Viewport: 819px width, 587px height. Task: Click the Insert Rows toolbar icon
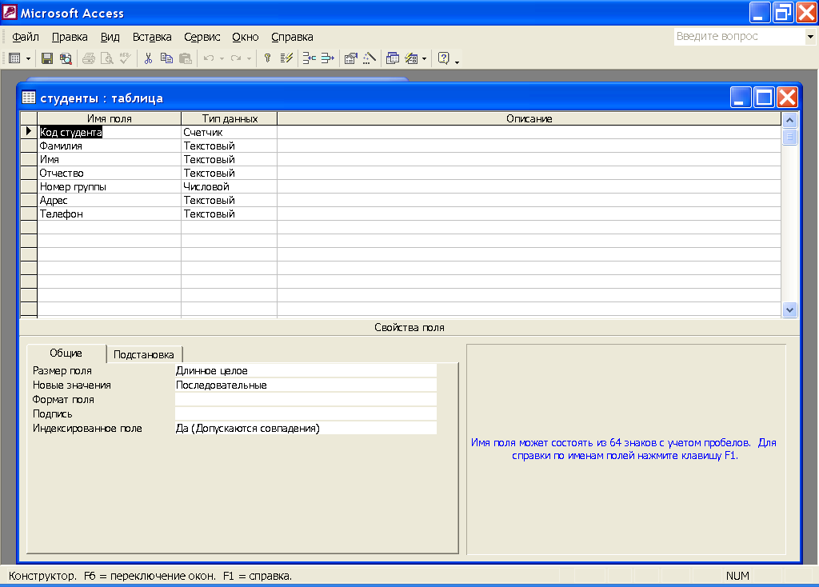pyautogui.click(x=310, y=58)
